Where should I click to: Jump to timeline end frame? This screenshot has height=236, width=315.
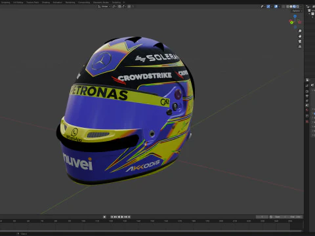click(129, 217)
